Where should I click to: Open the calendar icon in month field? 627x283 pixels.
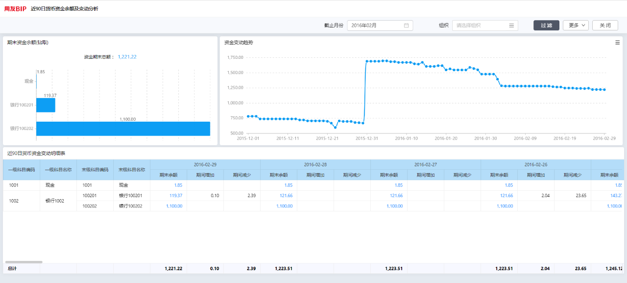[x=406, y=26]
